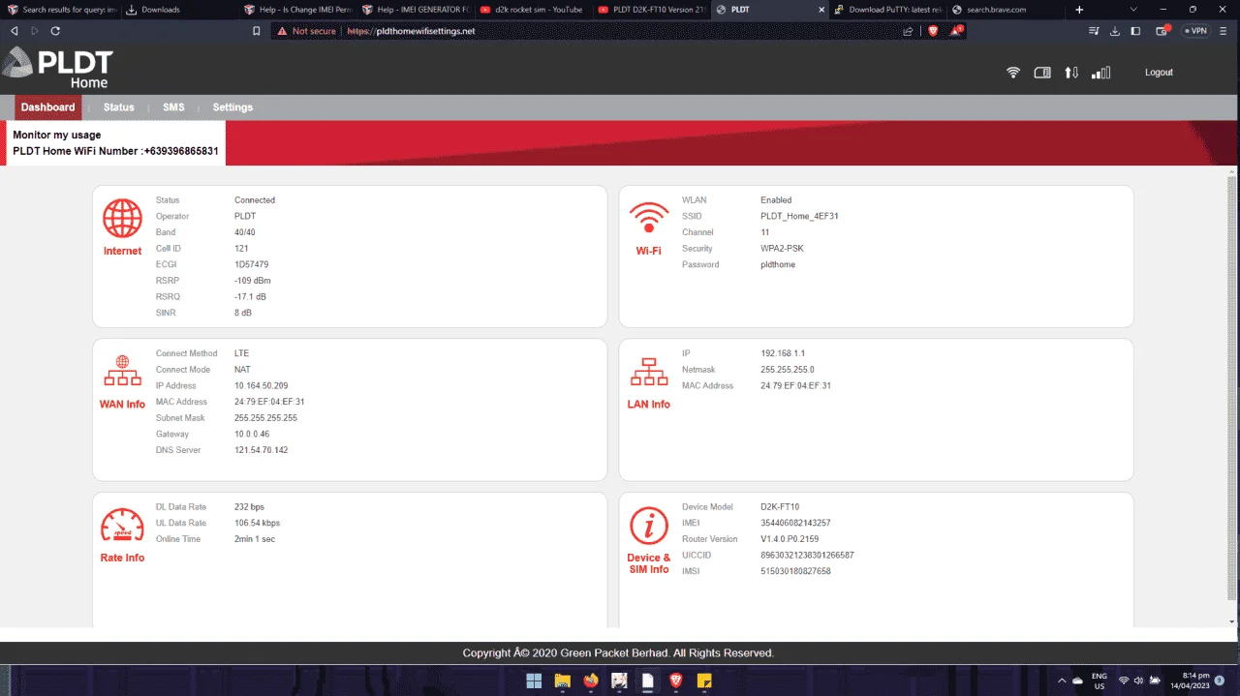Click the bookmark icon beside address bar
The image size is (1240, 696).
256,31
